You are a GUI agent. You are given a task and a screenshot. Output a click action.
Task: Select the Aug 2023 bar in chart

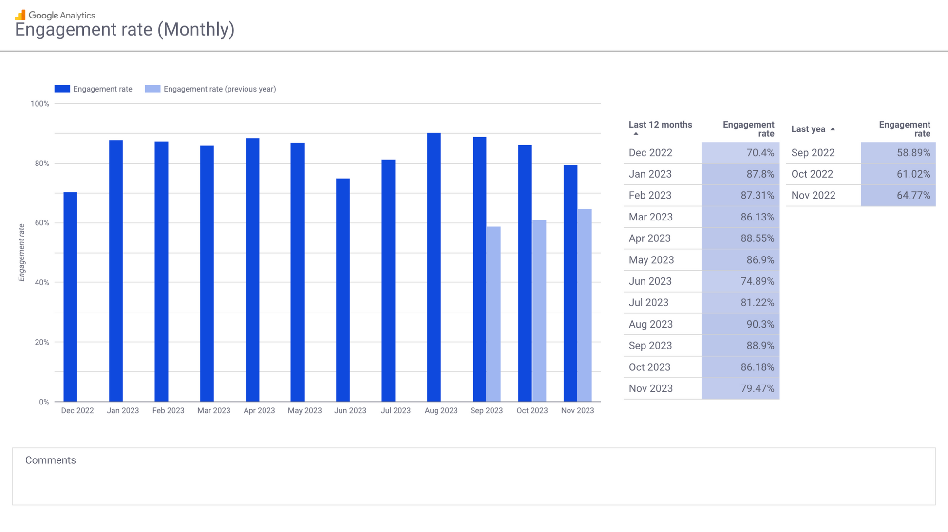(x=434, y=268)
